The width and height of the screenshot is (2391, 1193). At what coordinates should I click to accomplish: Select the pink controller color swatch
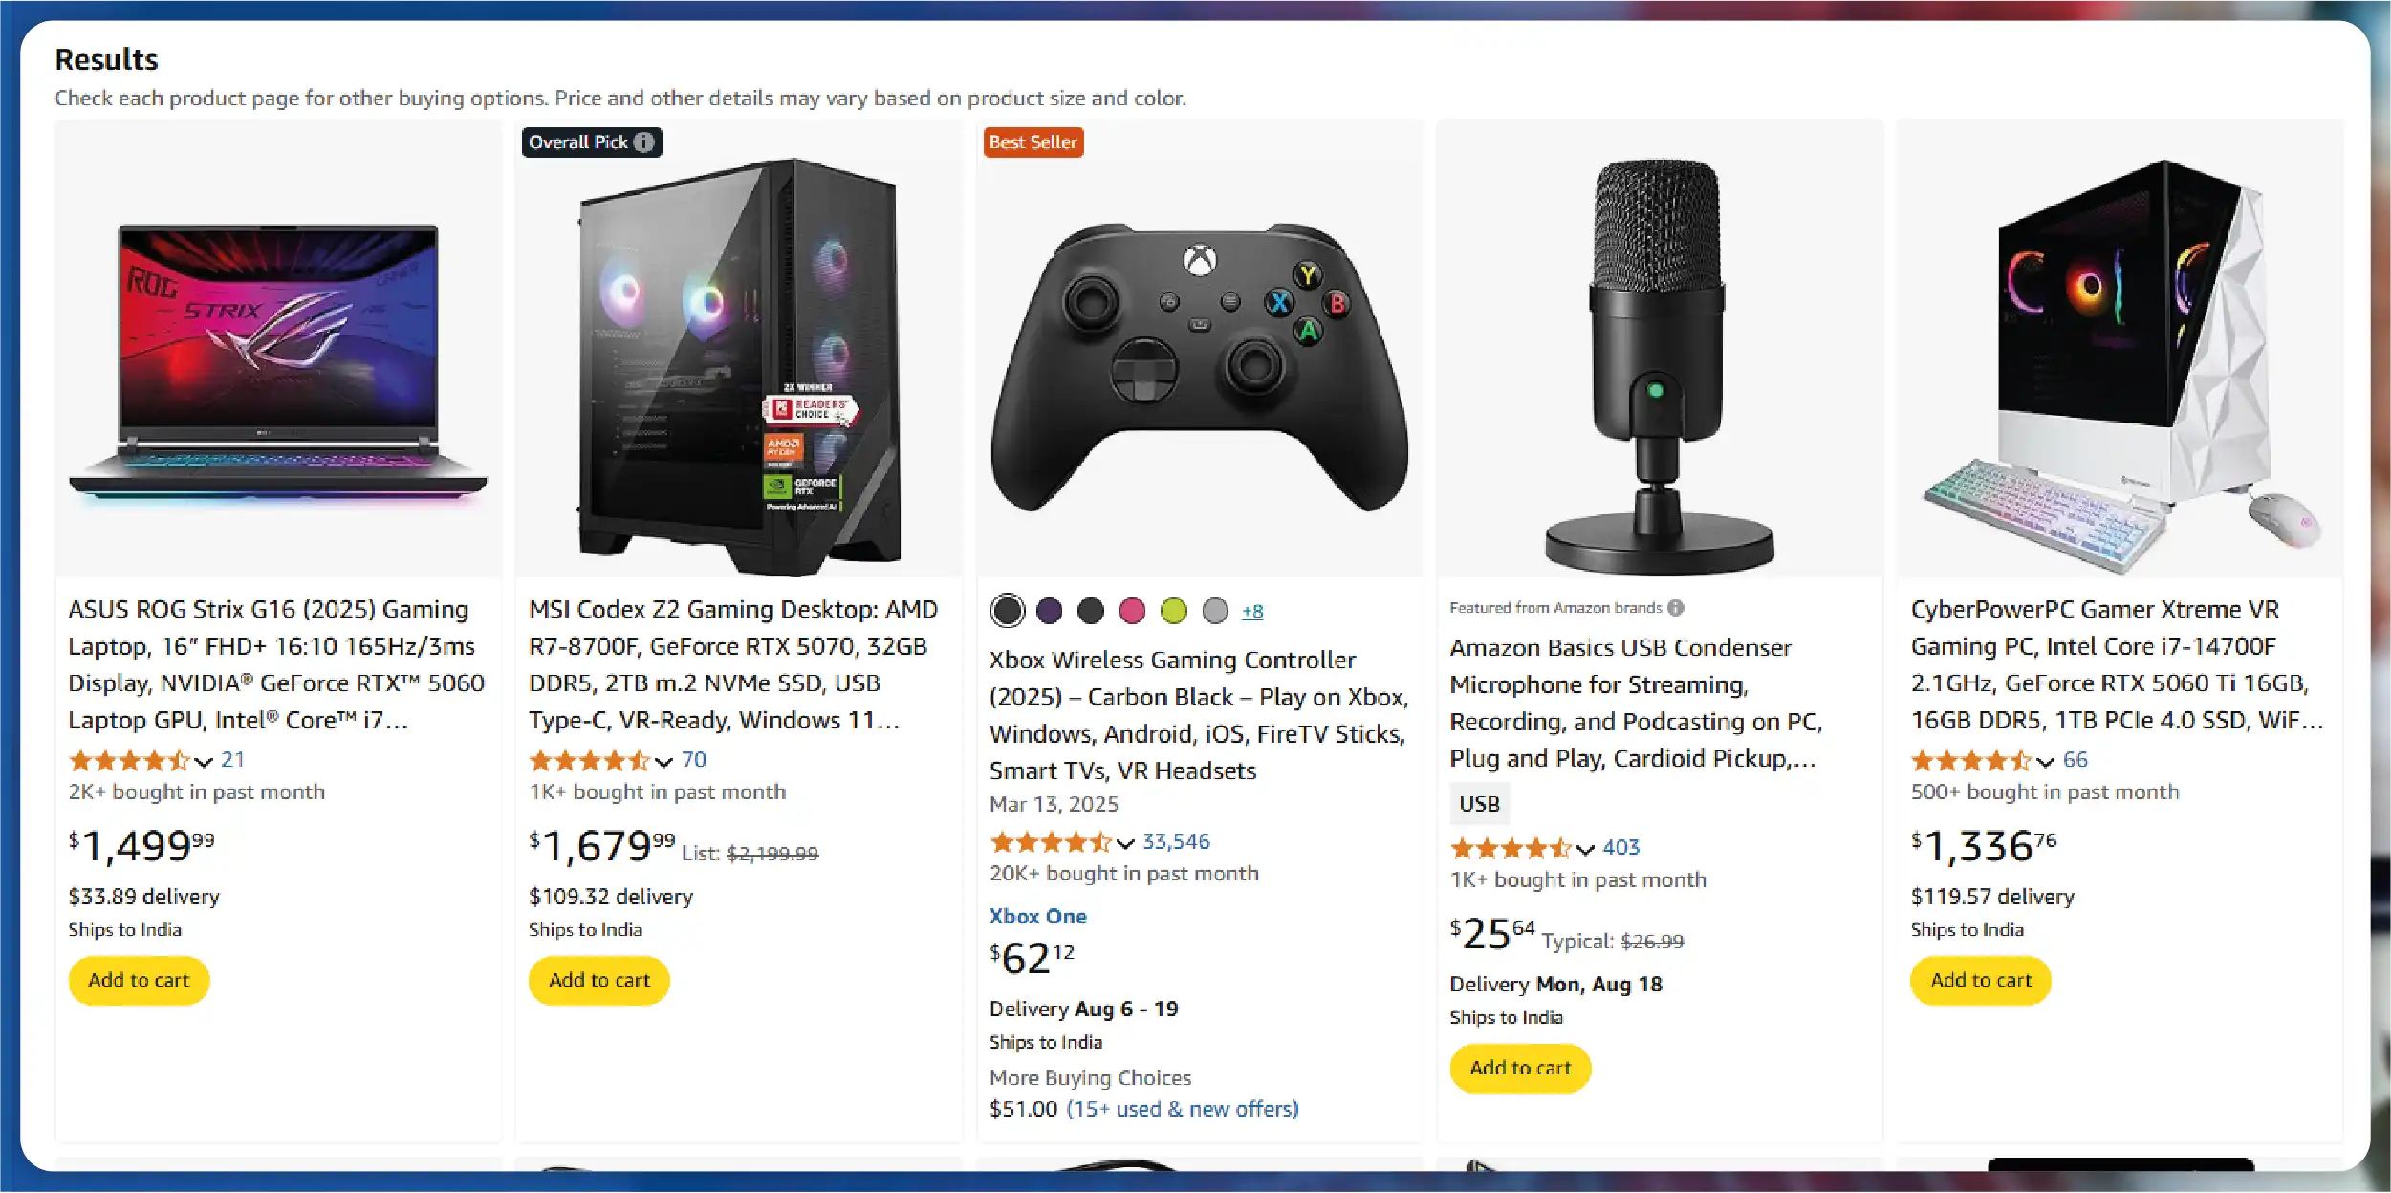tap(1132, 611)
